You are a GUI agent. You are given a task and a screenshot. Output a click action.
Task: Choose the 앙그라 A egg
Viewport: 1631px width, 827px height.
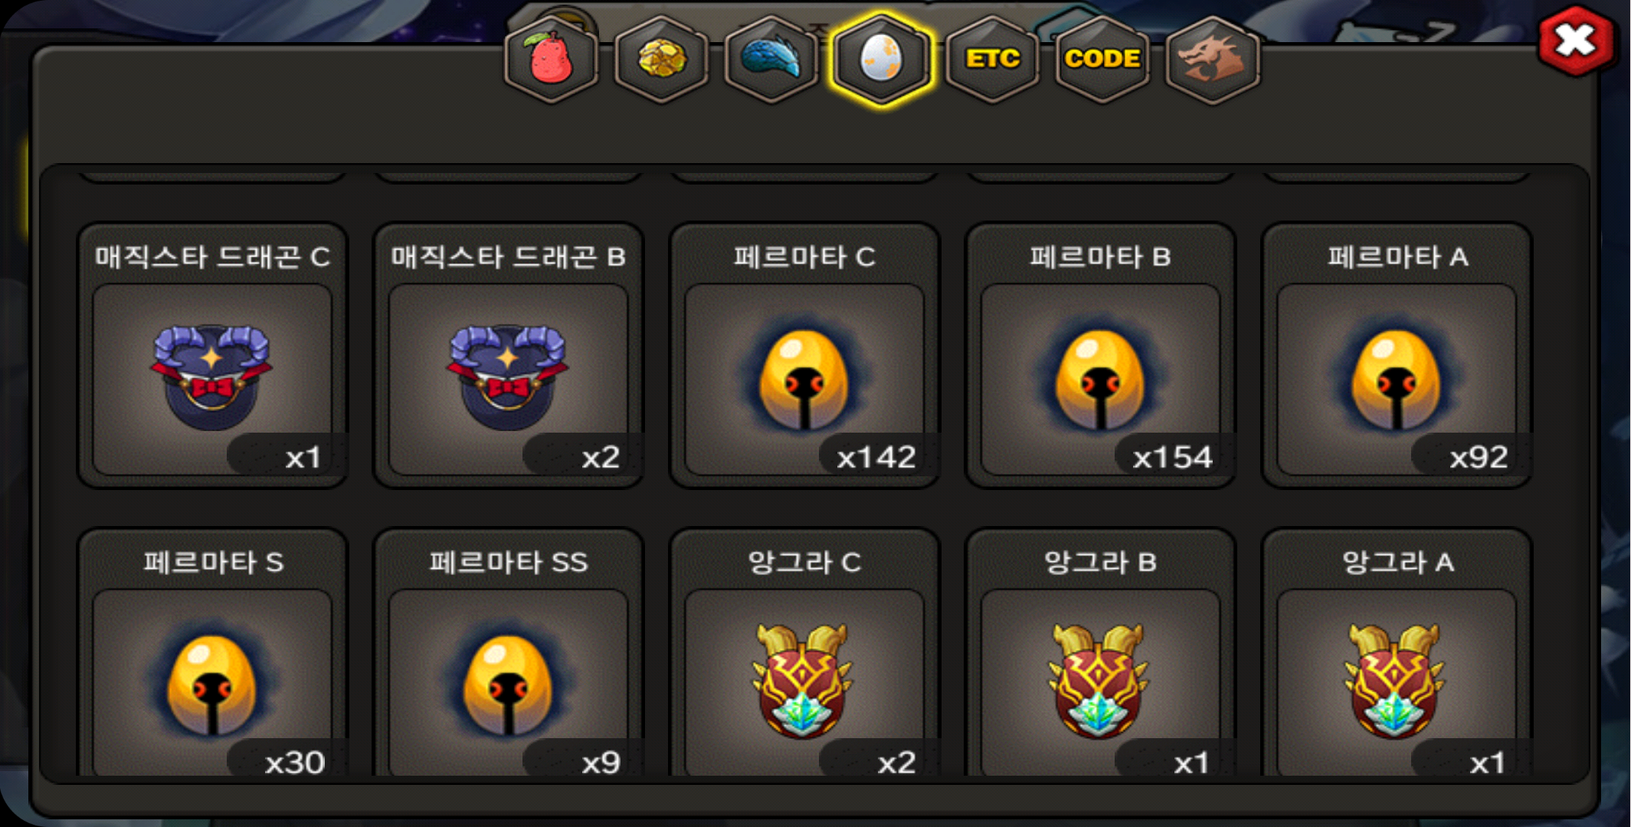coord(1397,652)
